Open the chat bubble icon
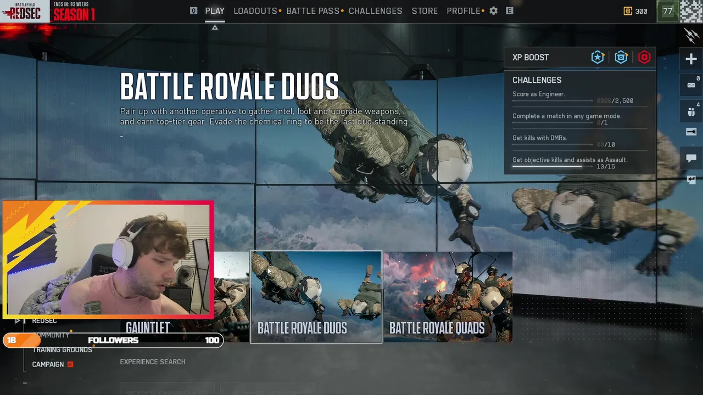Screen dimensions: 703x395 (691, 158)
